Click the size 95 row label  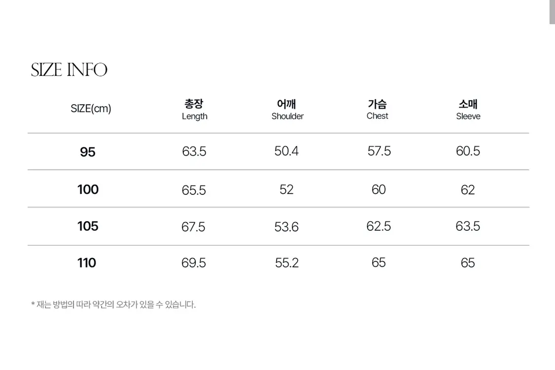click(x=88, y=152)
